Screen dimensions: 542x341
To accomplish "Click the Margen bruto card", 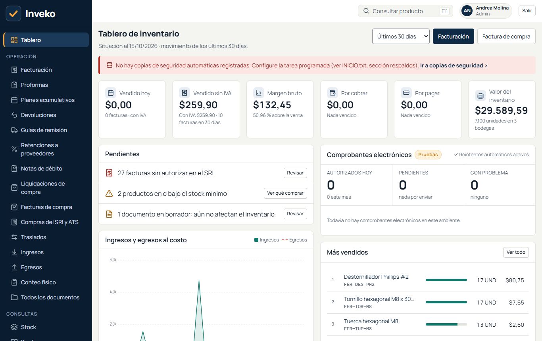I will 280,109.
